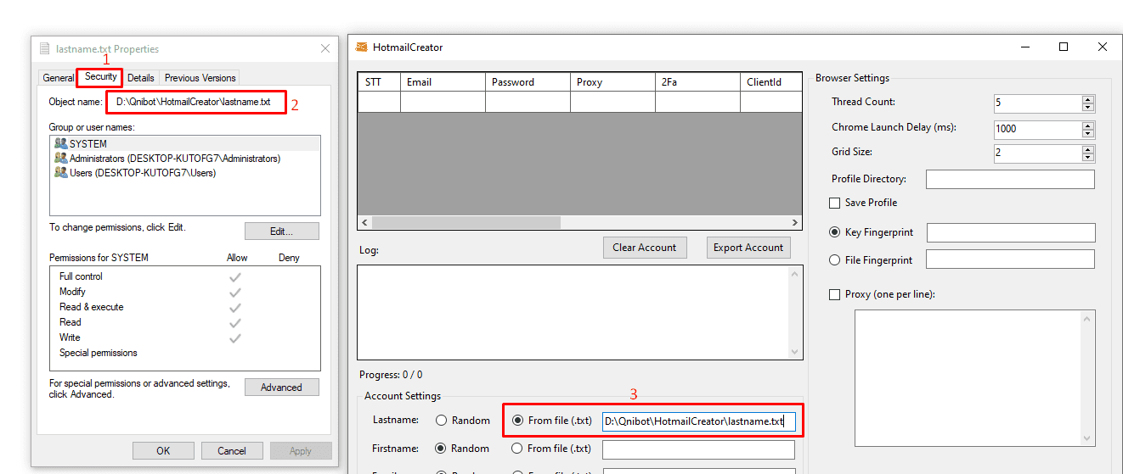Image resolution: width=1123 pixels, height=474 pixels.
Task: Decrease Grid Size with down arrow
Action: point(1088,158)
